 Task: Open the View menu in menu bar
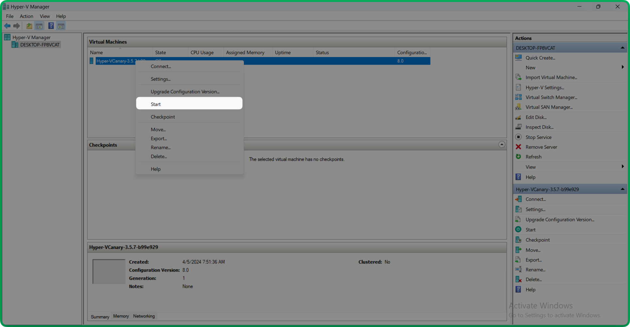pyautogui.click(x=45, y=16)
